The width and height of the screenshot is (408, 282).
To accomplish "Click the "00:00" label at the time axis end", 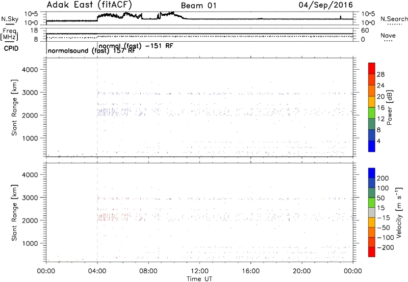I will point(353,271).
